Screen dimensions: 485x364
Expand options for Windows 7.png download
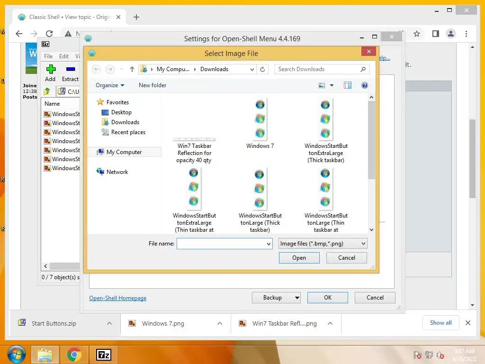click(x=220, y=323)
